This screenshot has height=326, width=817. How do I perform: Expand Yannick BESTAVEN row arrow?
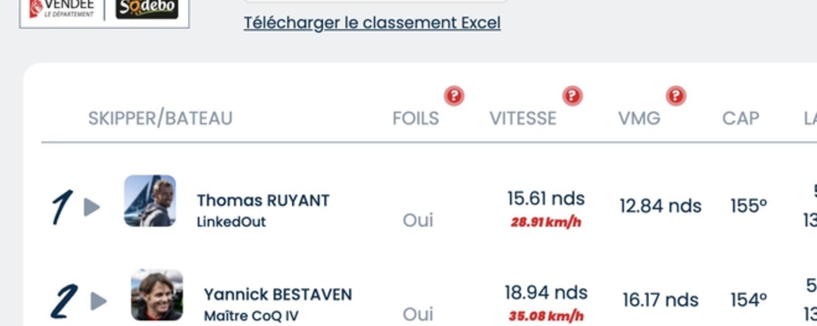click(x=98, y=301)
